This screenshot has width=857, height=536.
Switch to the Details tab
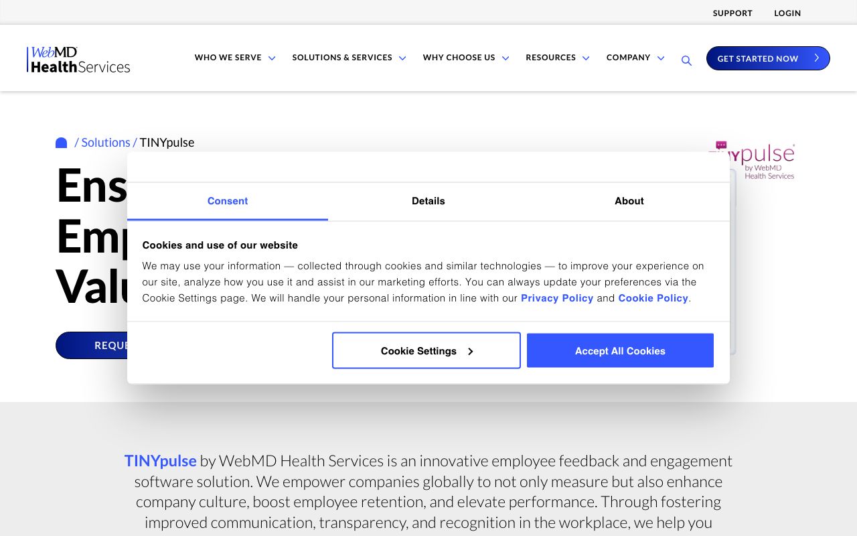click(428, 201)
